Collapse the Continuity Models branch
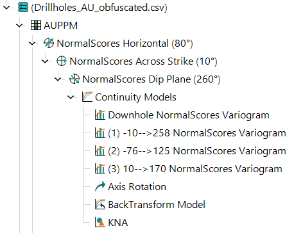 coord(71,97)
